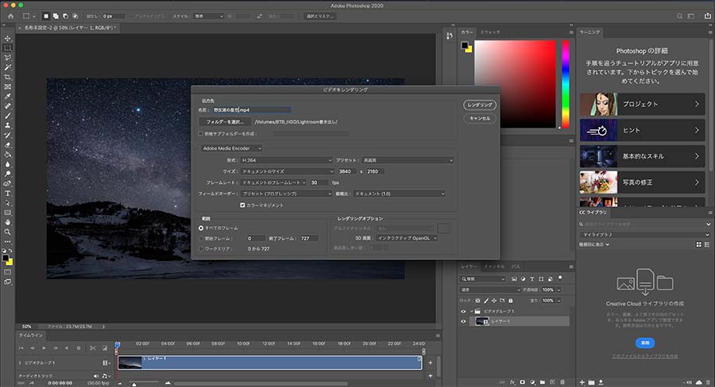Hide レイヤー 1 using its eye icon
Viewport: 715px width, 387px height.
coord(464,322)
